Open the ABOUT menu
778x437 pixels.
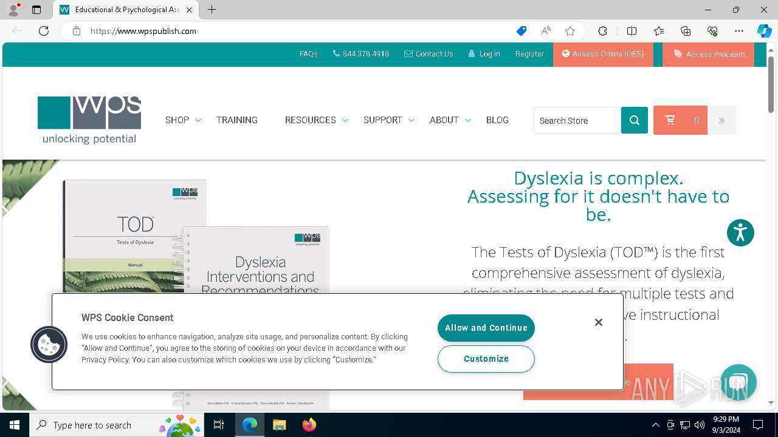point(444,120)
